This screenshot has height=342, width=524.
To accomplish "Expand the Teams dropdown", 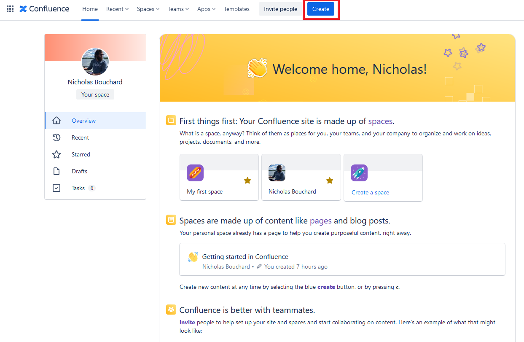I will (x=178, y=9).
